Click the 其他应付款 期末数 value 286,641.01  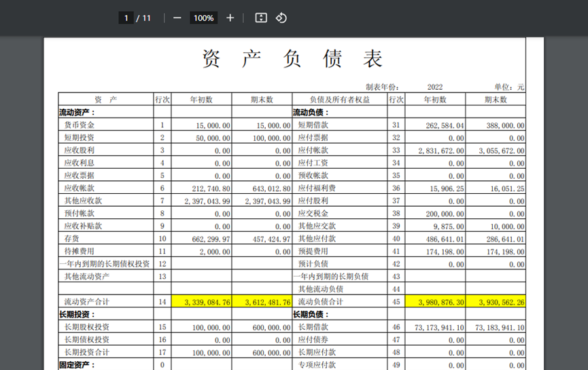pyautogui.click(x=506, y=239)
